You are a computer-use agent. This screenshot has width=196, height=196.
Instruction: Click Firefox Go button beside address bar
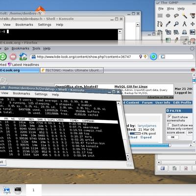(153, 57)
